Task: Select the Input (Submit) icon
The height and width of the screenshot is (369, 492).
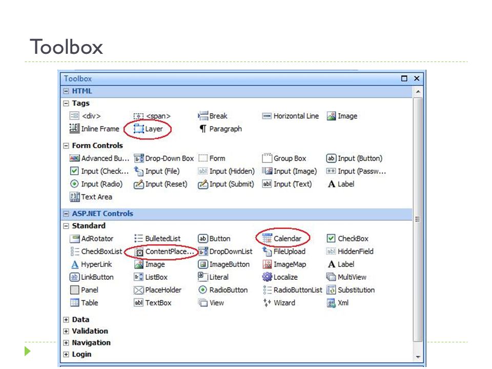Action: pos(203,184)
